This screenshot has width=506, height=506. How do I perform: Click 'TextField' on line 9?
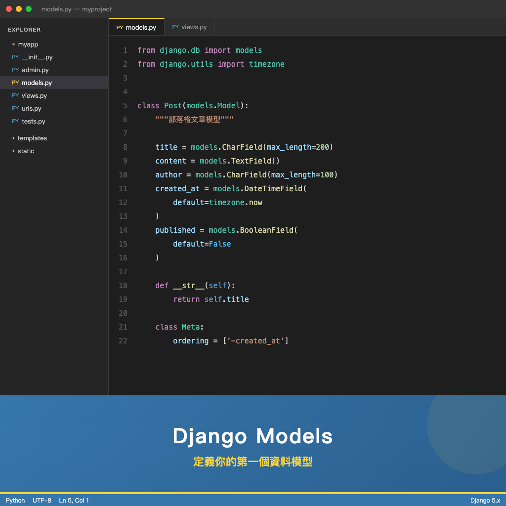tap(251, 161)
